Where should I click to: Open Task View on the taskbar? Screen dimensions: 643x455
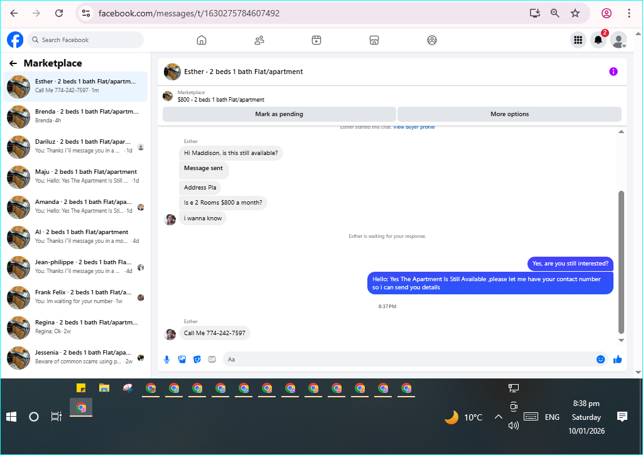click(x=56, y=417)
